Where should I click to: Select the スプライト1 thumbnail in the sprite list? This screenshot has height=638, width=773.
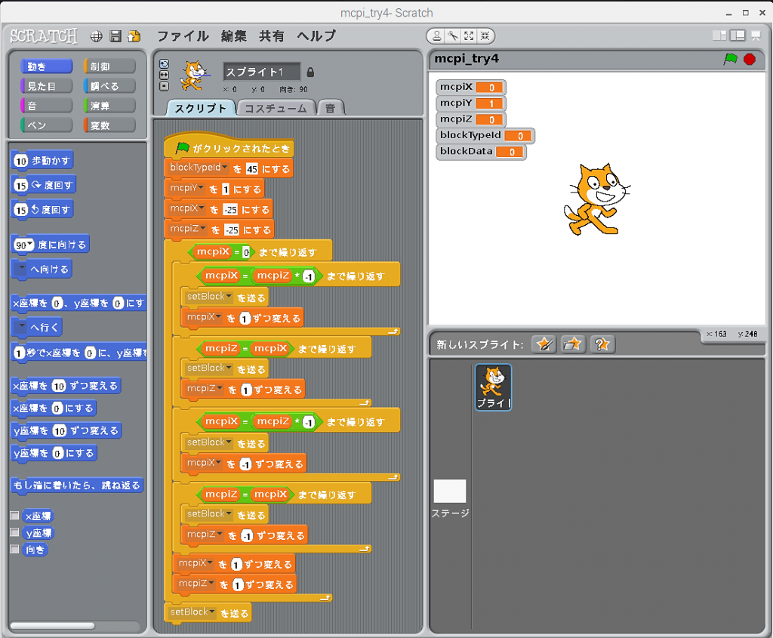[493, 387]
